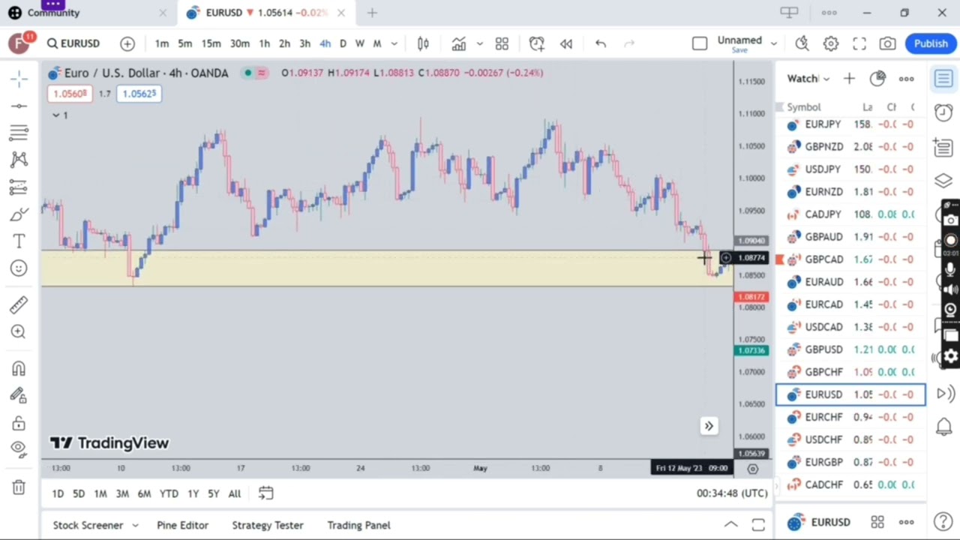Select the crosshair cursor tool

[x=19, y=78]
